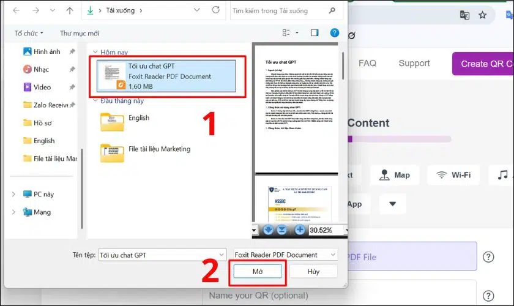
Task: Open Hồ sơ folder in sidebar
Action: point(37,122)
